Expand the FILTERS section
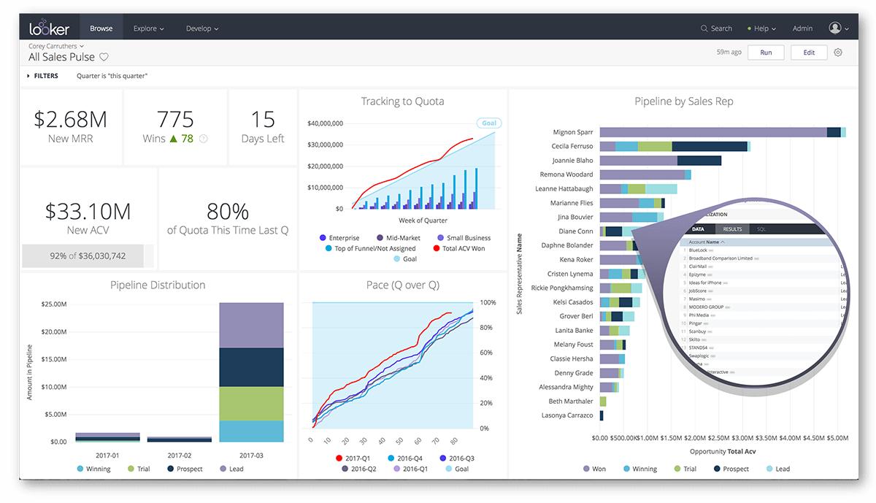876x503 pixels. (42, 76)
